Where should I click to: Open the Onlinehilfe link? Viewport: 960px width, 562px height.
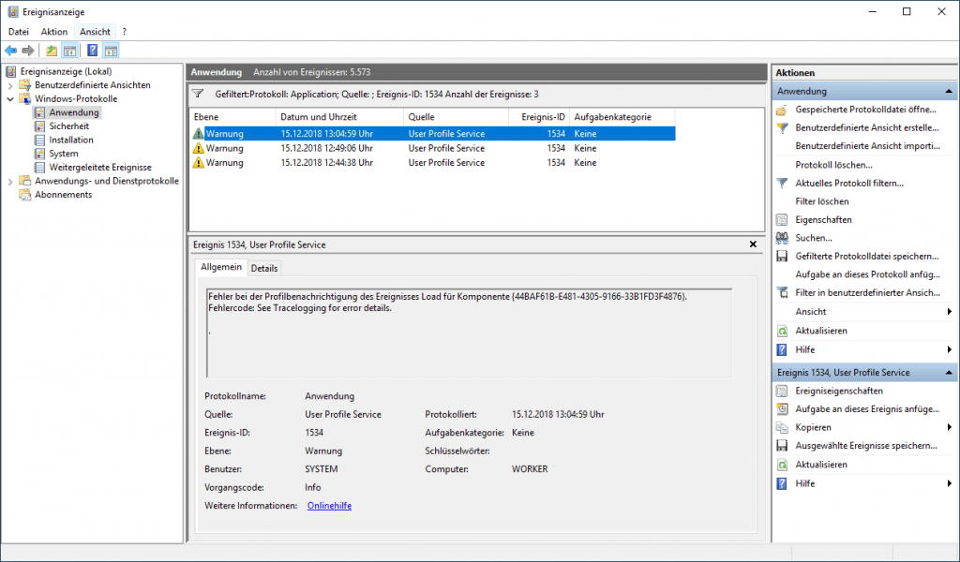tap(327, 505)
